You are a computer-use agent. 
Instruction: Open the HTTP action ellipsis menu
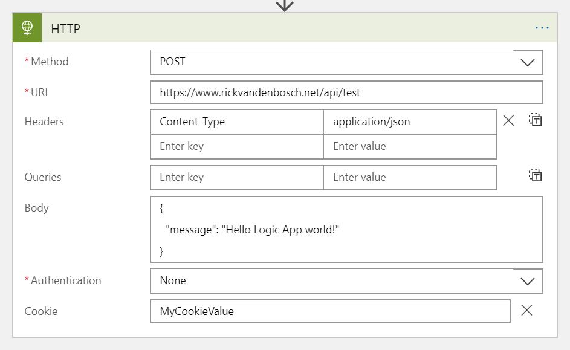coord(542,28)
